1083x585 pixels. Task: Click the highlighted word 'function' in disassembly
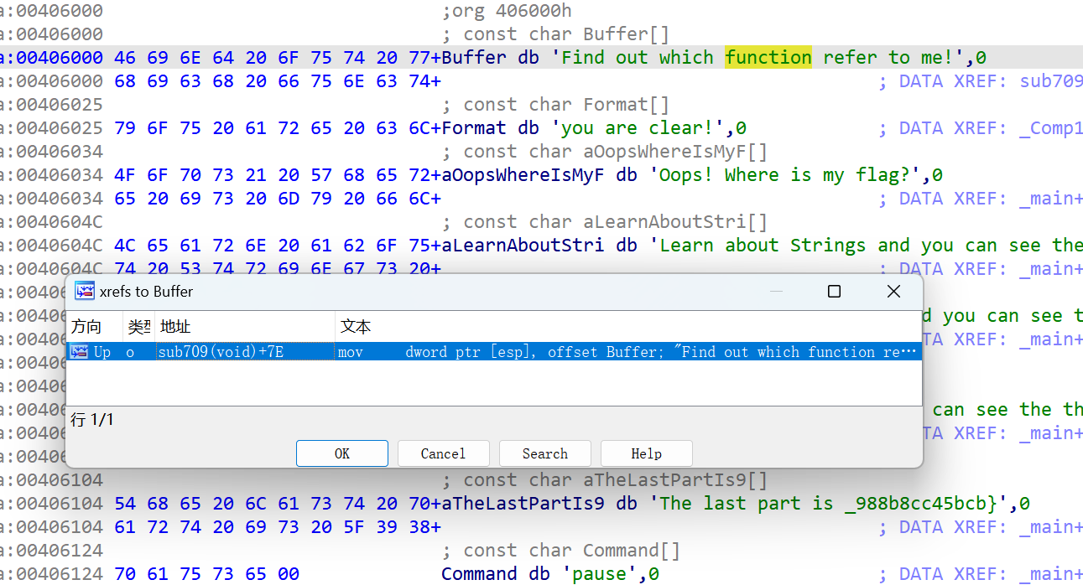click(x=768, y=57)
